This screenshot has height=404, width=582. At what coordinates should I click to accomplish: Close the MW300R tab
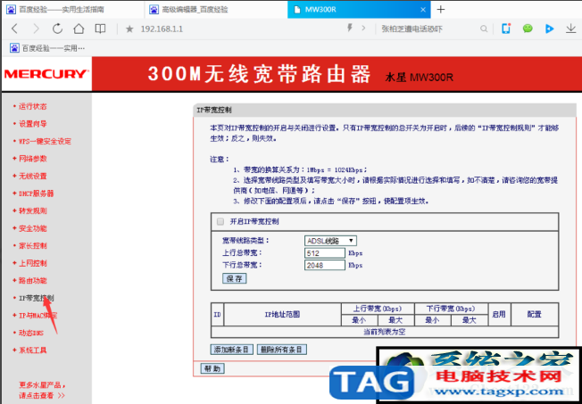coord(423,10)
